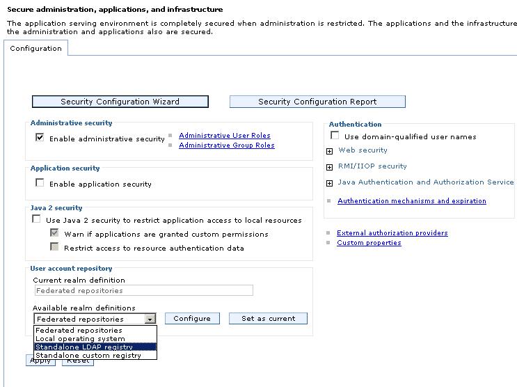Viewport: 517px width, 387px height.
Task: Click the Set as current button
Action: coord(268,318)
